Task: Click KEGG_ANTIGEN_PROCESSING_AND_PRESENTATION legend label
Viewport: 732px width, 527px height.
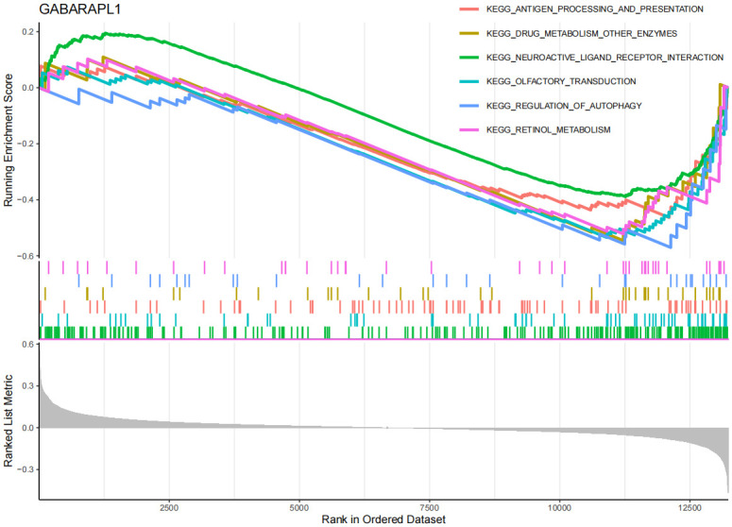Action: 594,8
